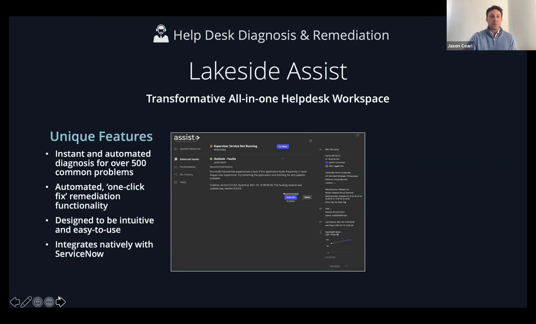
Task: Click the health score trend line chart
Action: [340, 246]
